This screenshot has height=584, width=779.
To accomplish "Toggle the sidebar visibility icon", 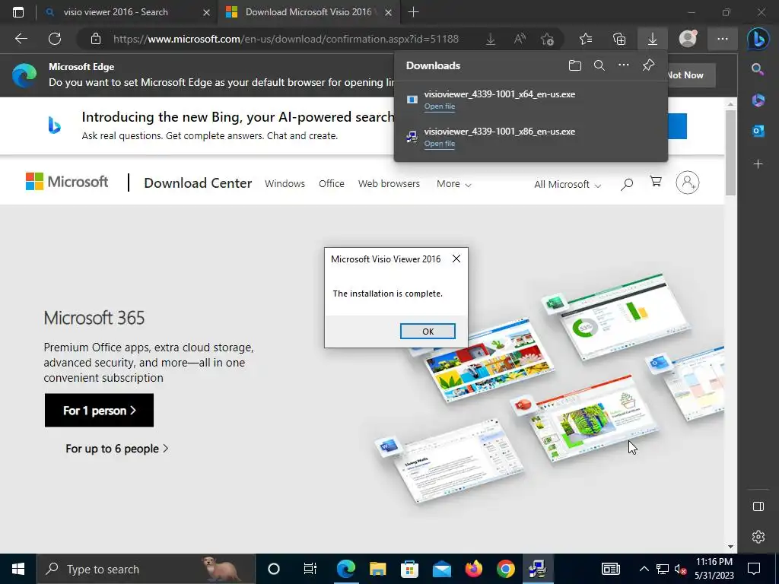I will [758, 506].
